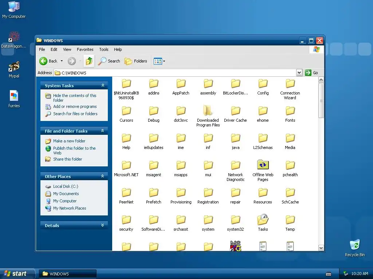Select the Temp folder icon
The height and width of the screenshot is (279, 373).
tap(290, 219)
